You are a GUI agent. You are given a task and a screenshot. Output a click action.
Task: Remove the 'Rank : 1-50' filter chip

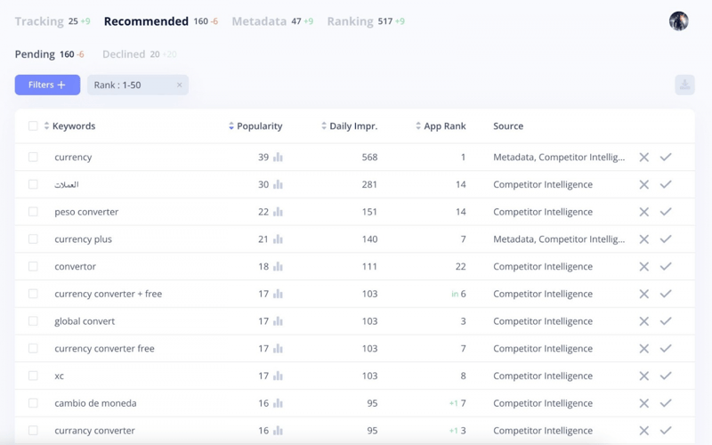179,85
